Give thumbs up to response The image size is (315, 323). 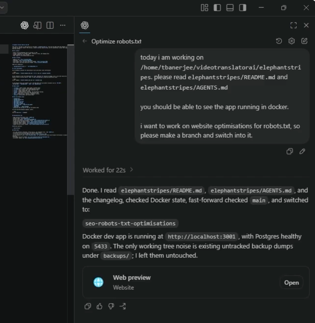coord(100,306)
